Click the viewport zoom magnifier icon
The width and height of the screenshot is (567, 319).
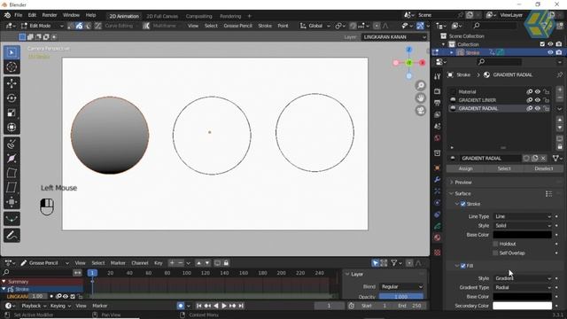(421, 86)
